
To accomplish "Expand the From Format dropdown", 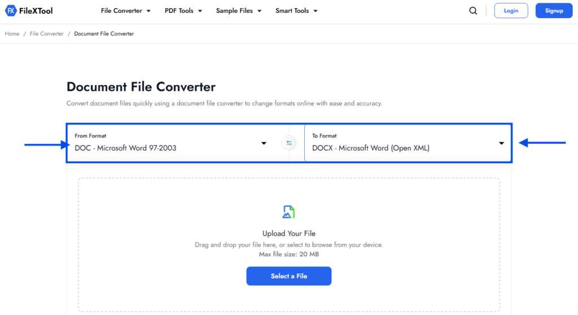I will tap(170, 143).
